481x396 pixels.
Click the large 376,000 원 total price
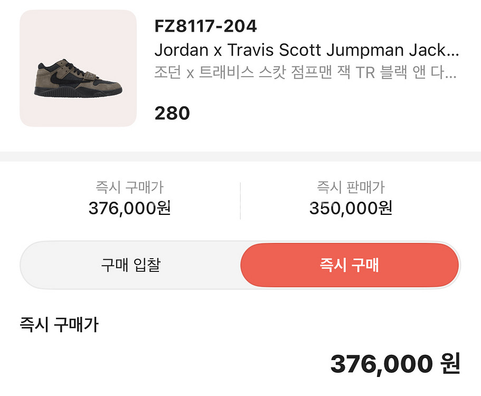point(395,364)
